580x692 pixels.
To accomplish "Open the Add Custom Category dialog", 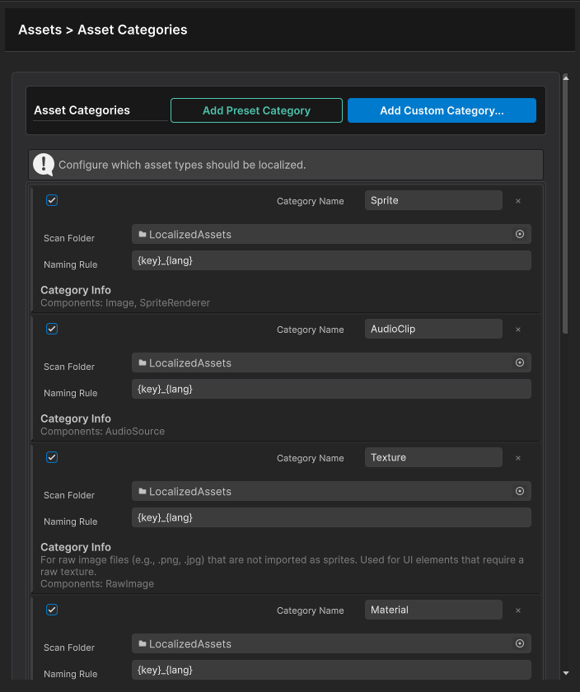I will [x=442, y=110].
